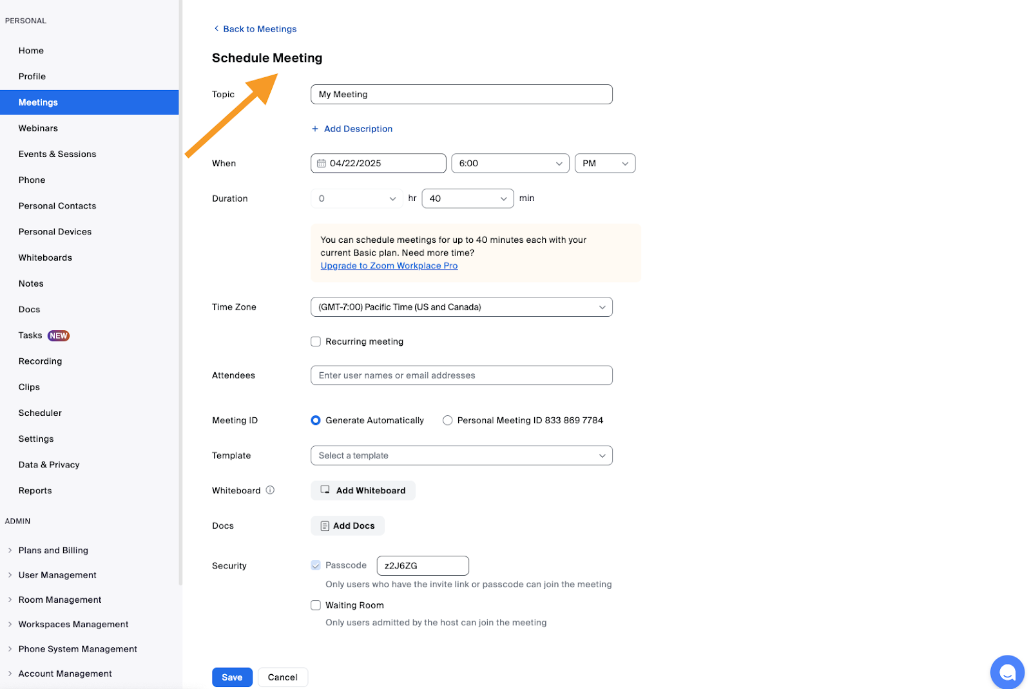Toggle the Waiting Room checkbox
This screenshot has height=689, width=1031.
point(316,605)
